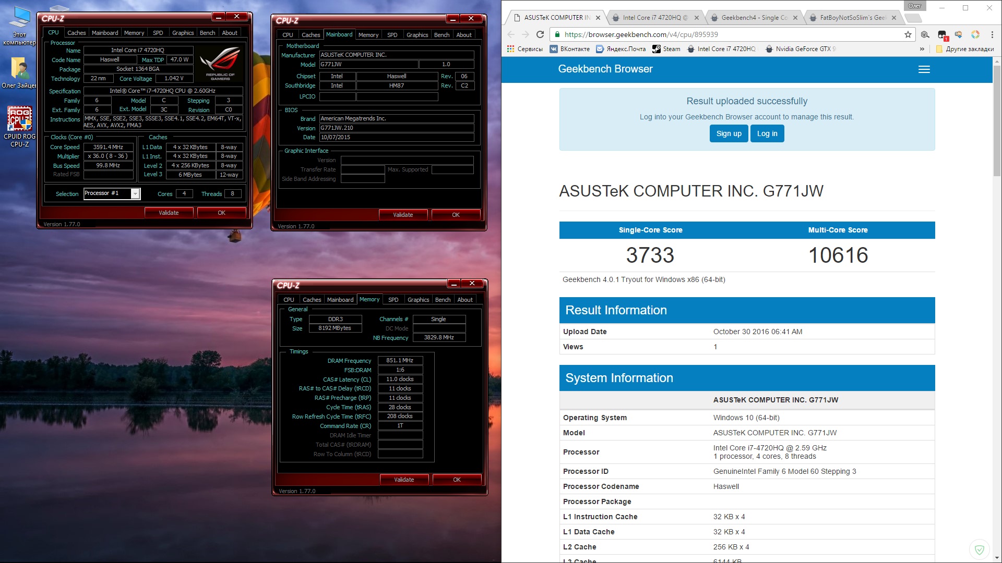
Task: Click OK in the CPU-Z Memory window
Action: tap(457, 480)
